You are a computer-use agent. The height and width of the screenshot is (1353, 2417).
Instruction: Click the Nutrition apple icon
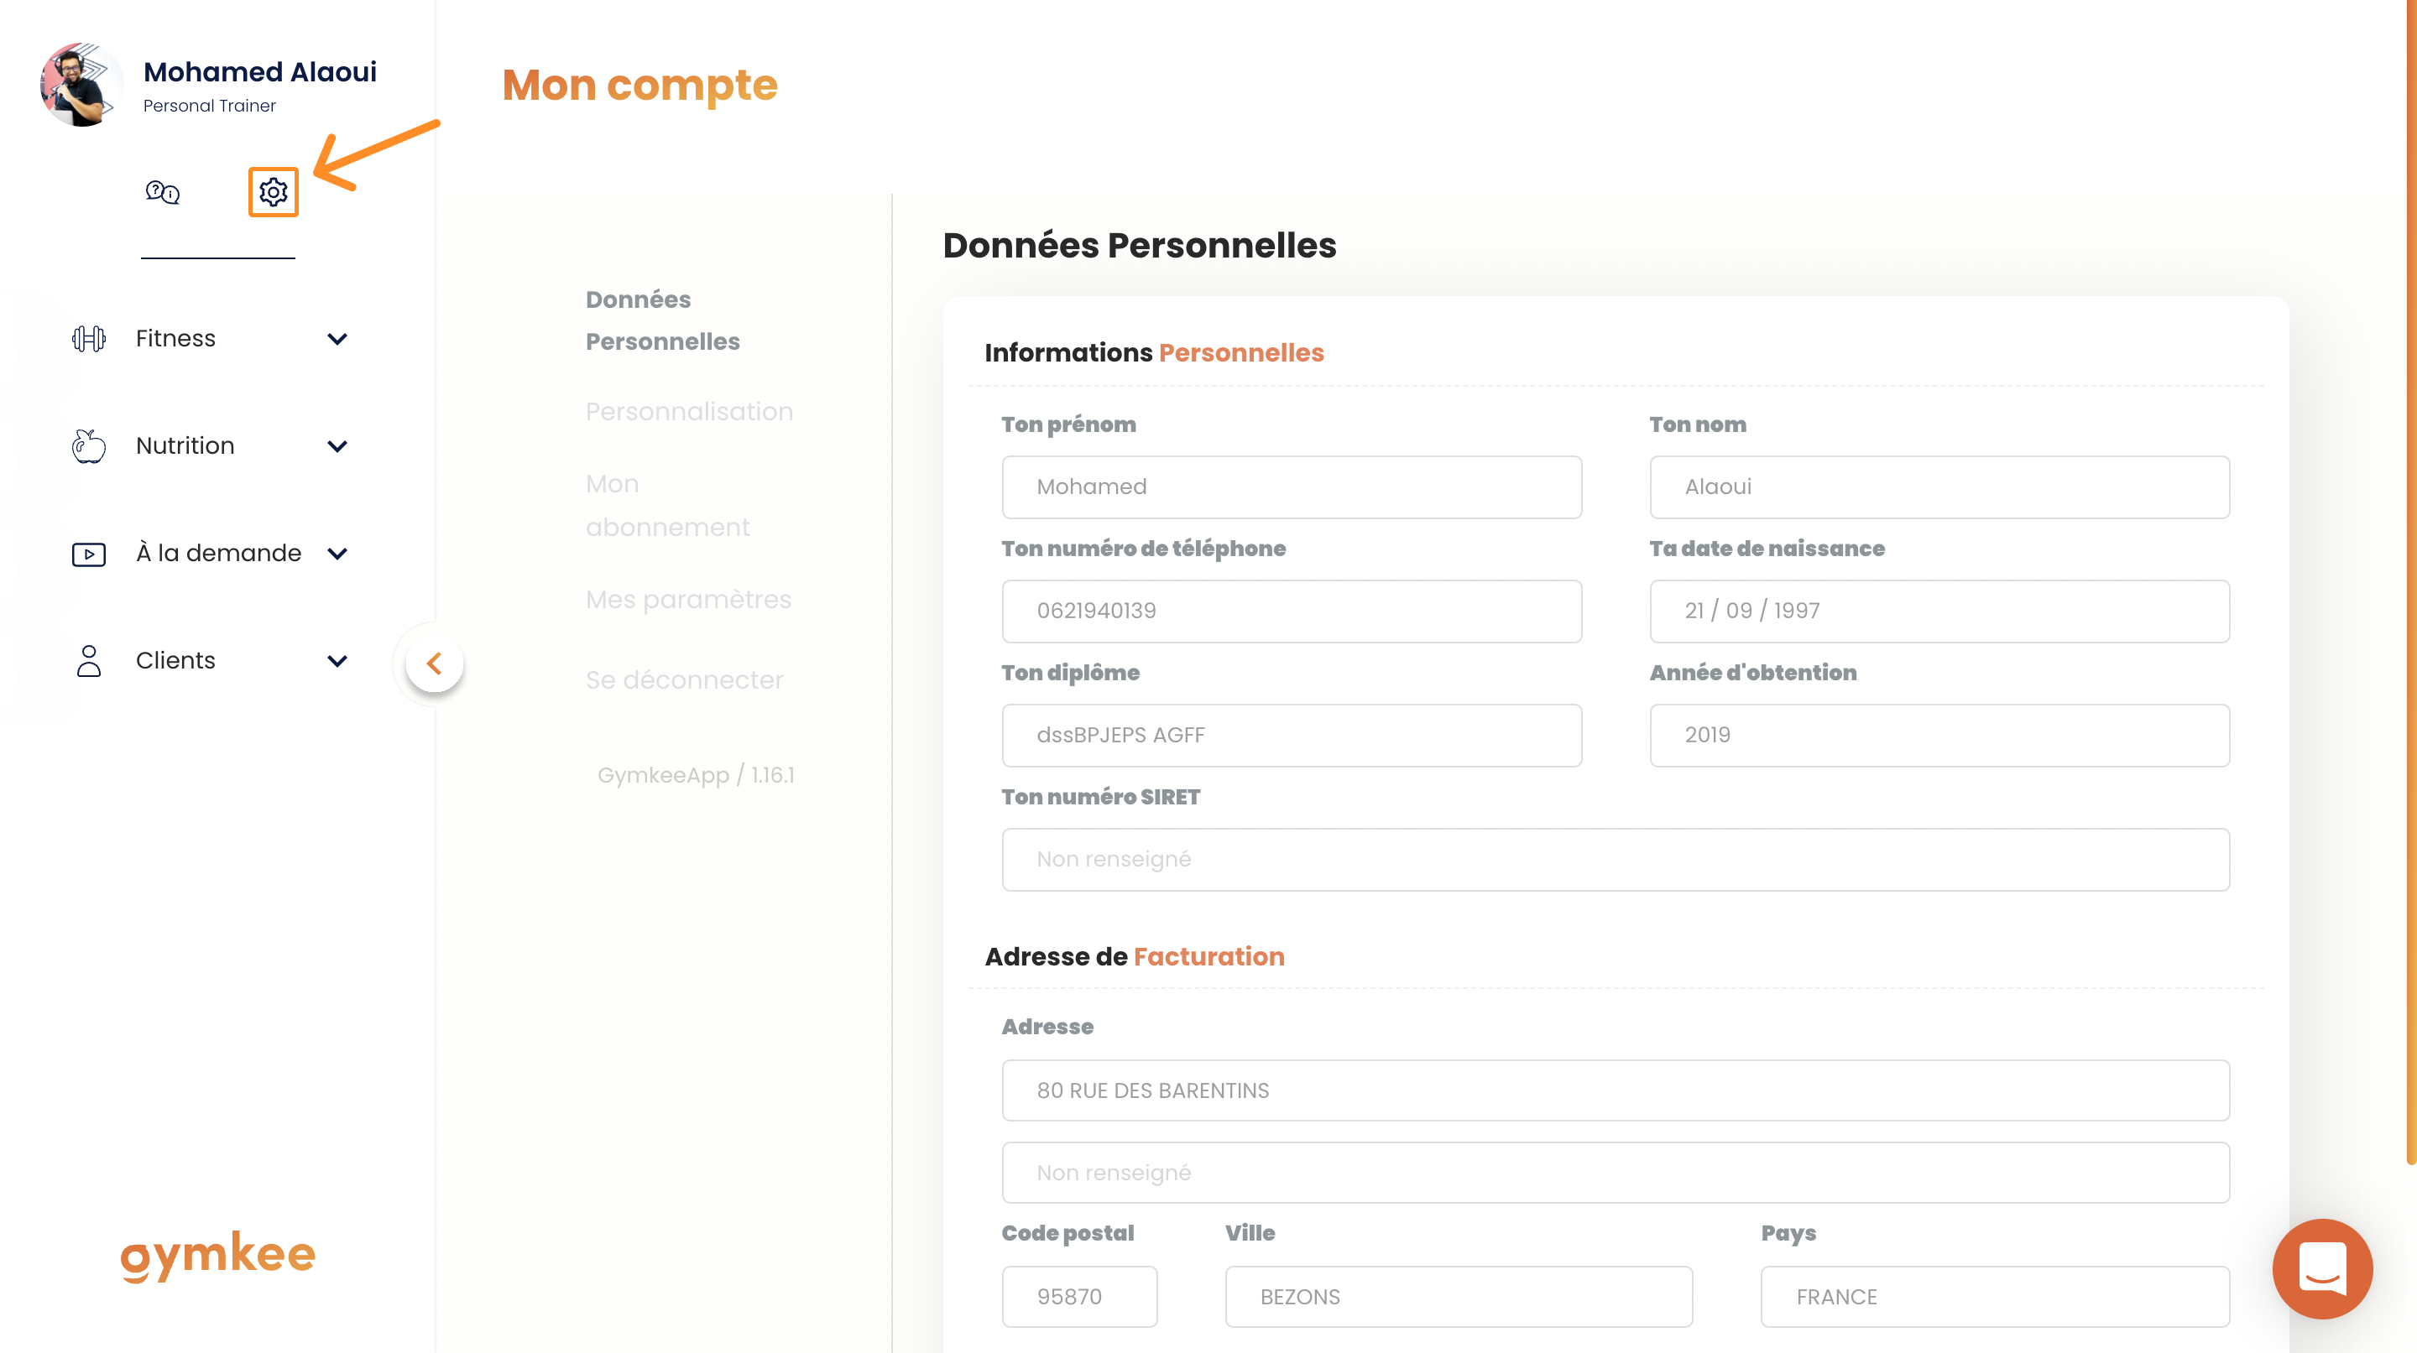tap(89, 446)
